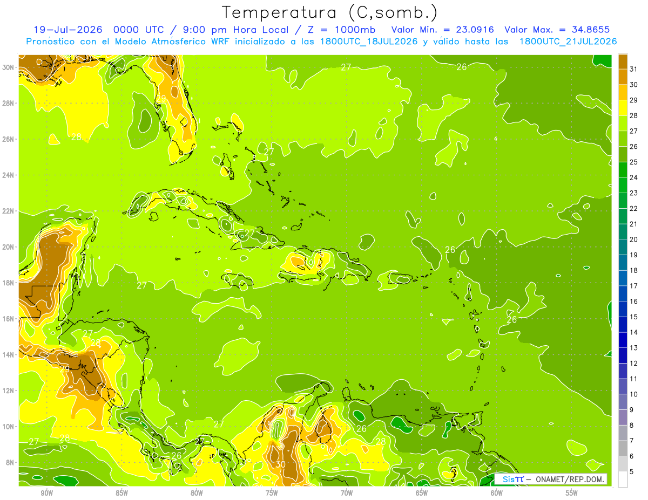The height and width of the screenshot is (500, 648).
Task: Click the 55W longitude label
Action: [x=572, y=493]
